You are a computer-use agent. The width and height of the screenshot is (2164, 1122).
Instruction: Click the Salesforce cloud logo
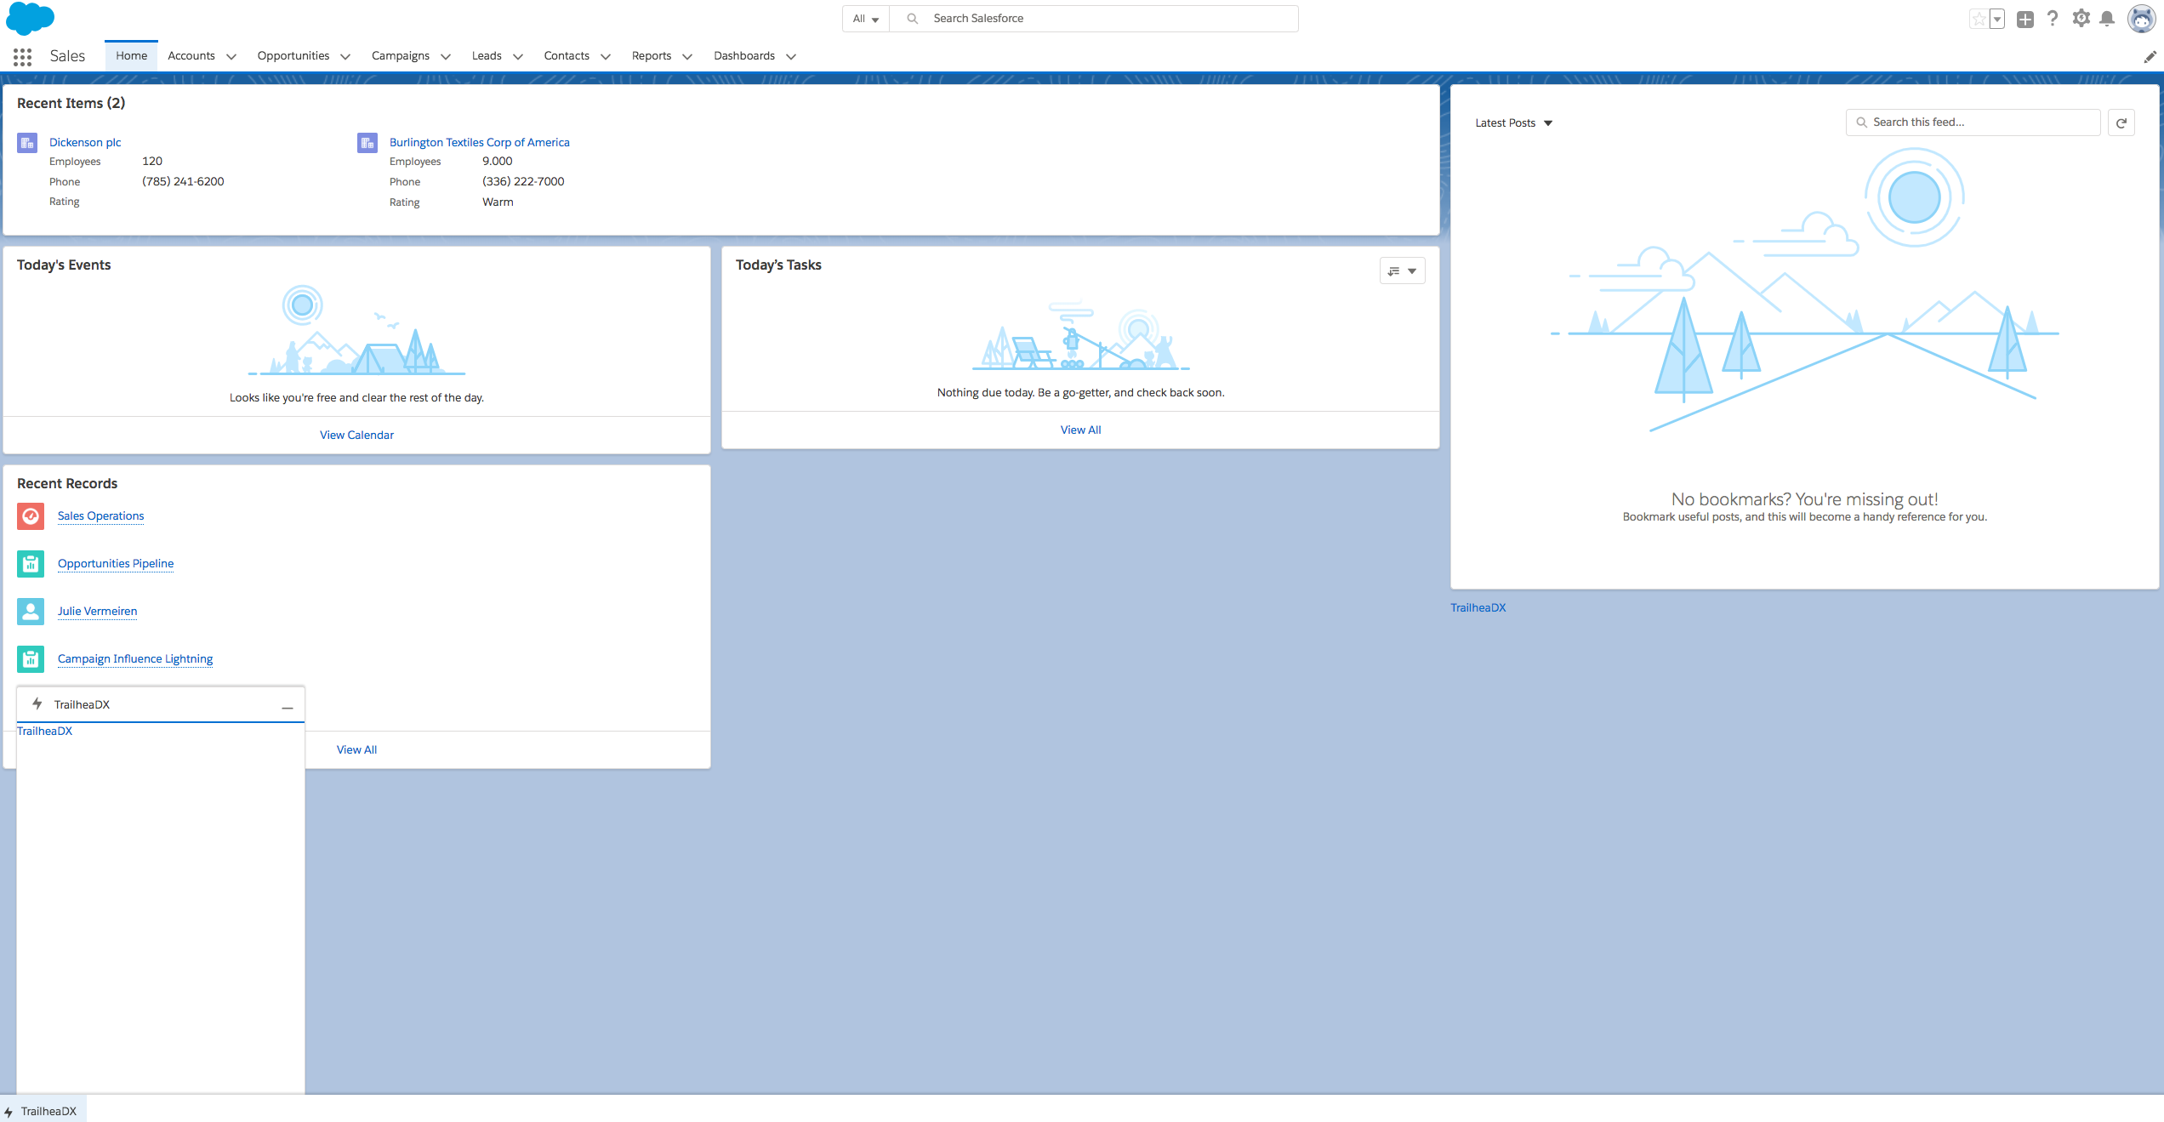pos(30,18)
